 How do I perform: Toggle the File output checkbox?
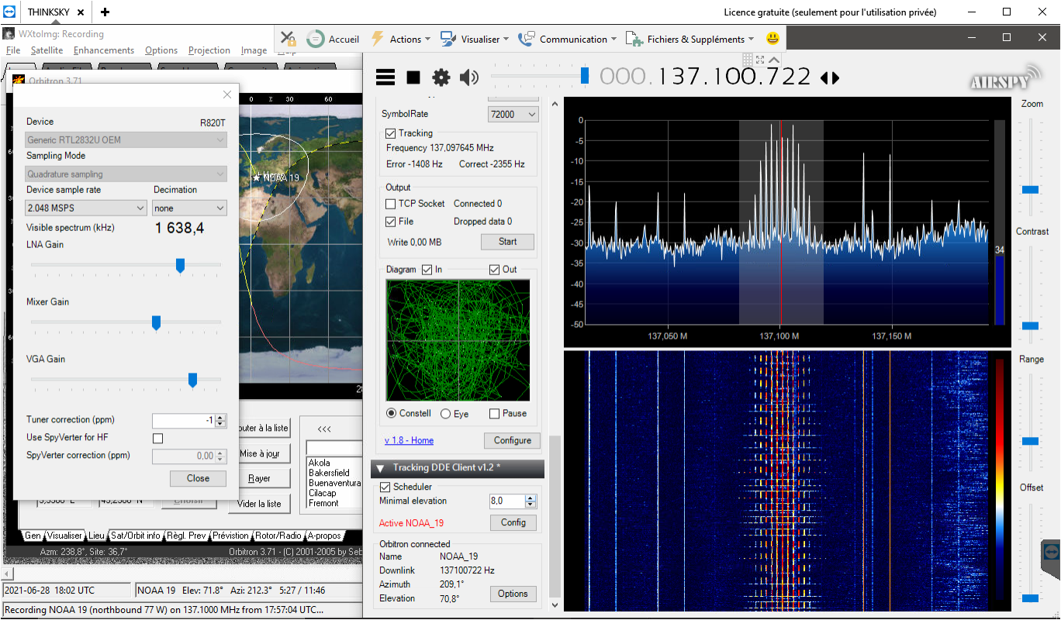click(391, 222)
